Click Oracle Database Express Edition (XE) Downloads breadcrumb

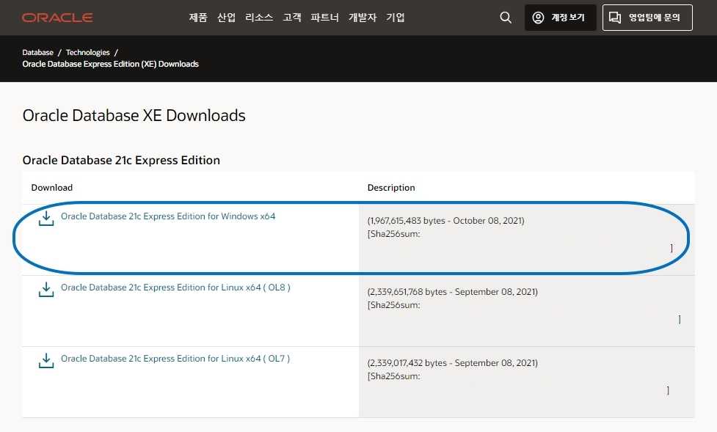(110, 64)
